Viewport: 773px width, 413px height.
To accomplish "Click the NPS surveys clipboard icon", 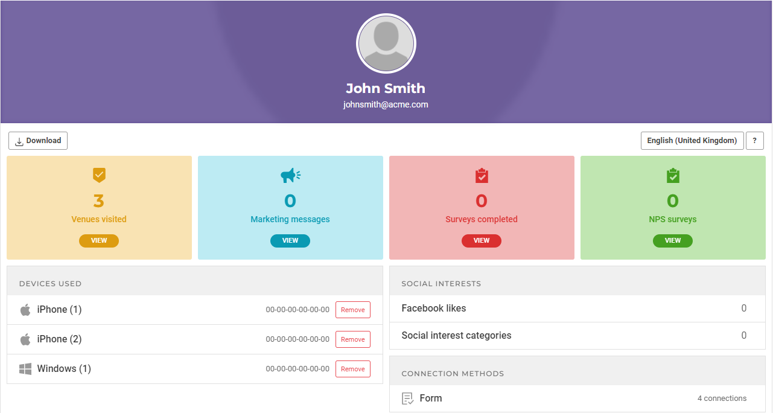I will (673, 176).
